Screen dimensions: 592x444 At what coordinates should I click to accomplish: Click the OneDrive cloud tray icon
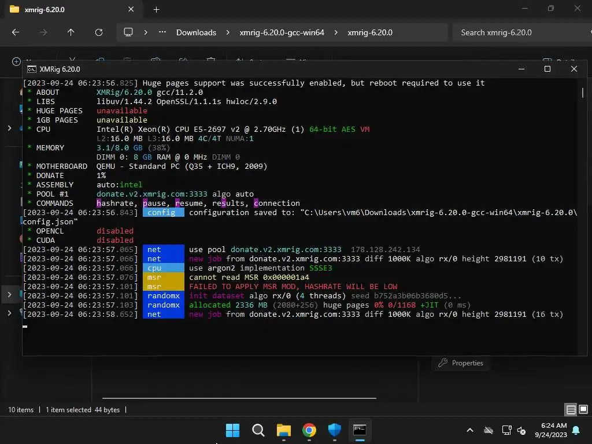(x=489, y=430)
